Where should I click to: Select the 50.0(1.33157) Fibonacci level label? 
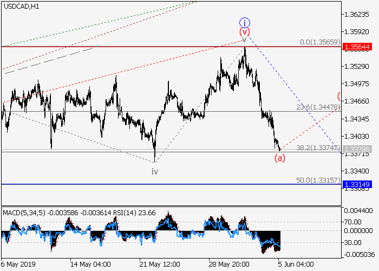(318, 179)
